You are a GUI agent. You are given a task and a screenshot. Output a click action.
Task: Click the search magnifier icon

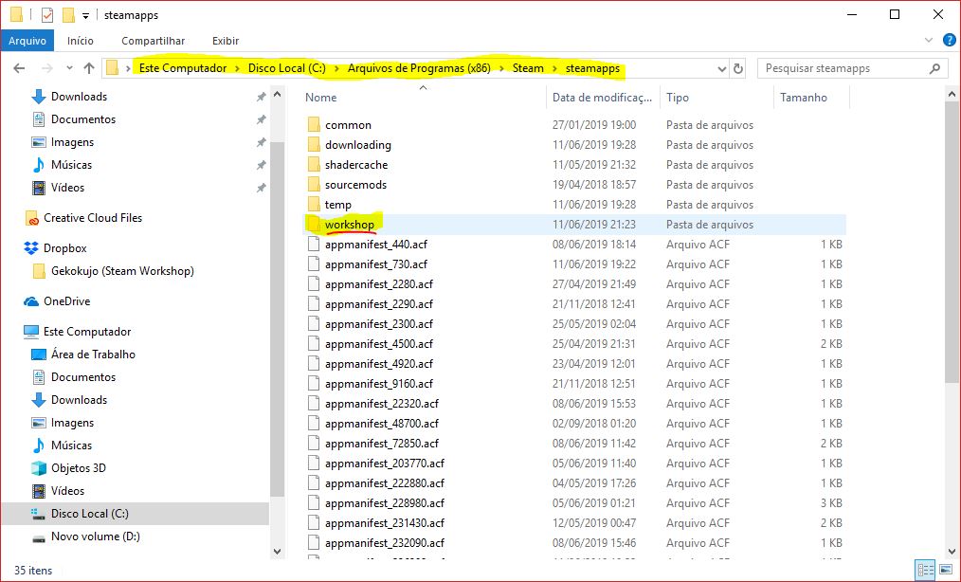pyautogui.click(x=934, y=68)
